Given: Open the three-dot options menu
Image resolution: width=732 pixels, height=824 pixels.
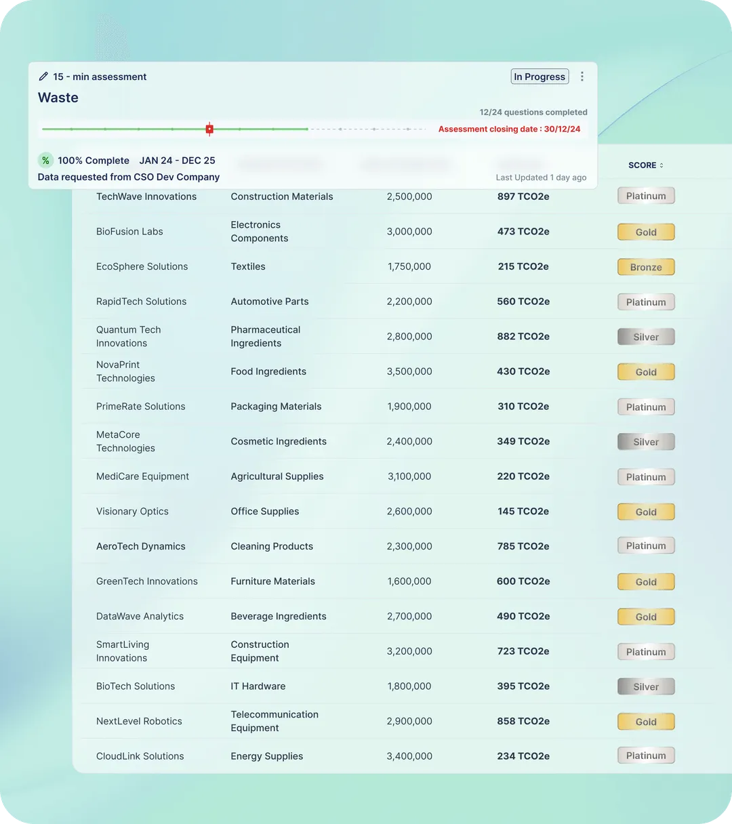Looking at the screenshot, I should [x=582, y=77].
